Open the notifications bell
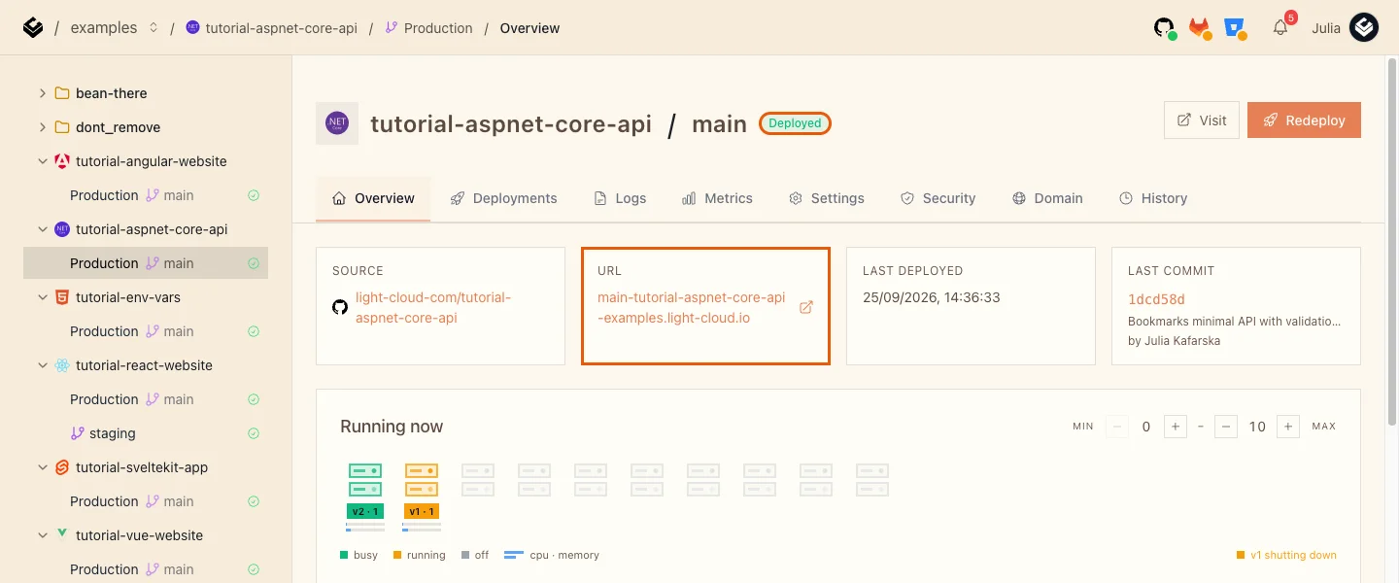Image resolution: width=1399 pixels, height=583 pixels. [x=1280, y=28]
